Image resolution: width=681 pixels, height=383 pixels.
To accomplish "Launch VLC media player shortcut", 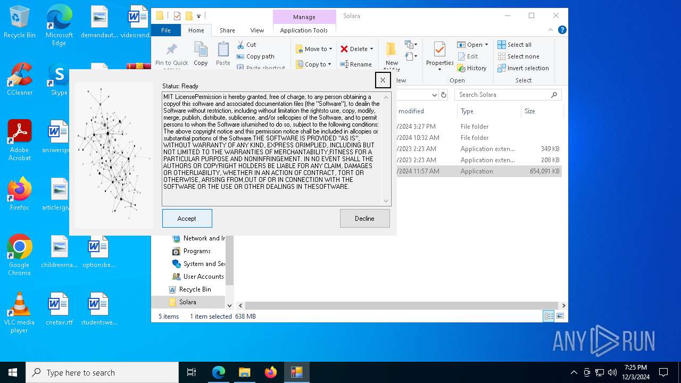I will (20, 313).
